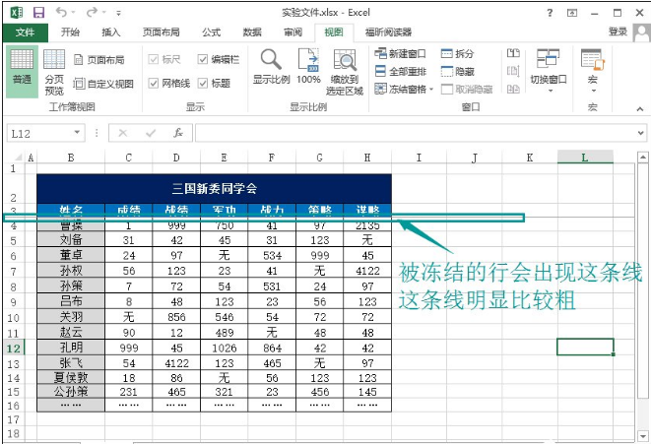651x444 pixels.
Task: Switch to the Page Layout (页面布局) tab
Action: tap(162, 32)
